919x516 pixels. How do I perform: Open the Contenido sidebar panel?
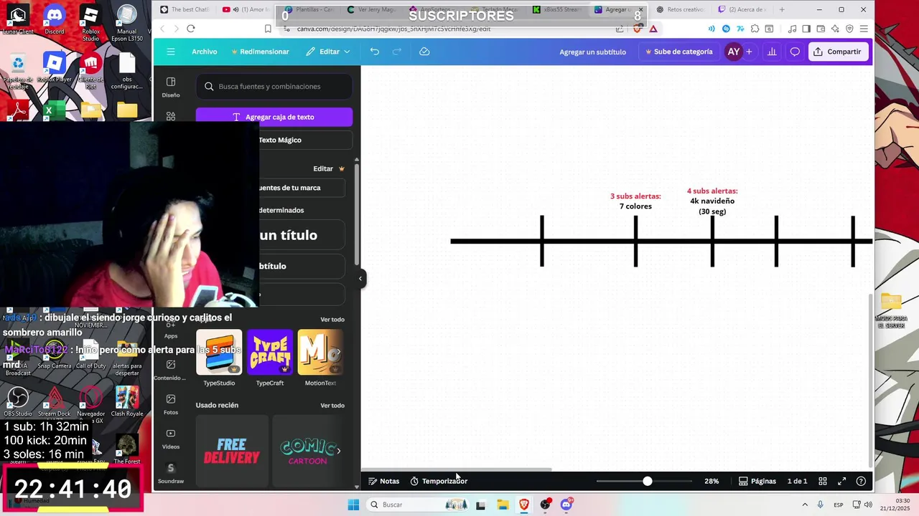(171, 369)
